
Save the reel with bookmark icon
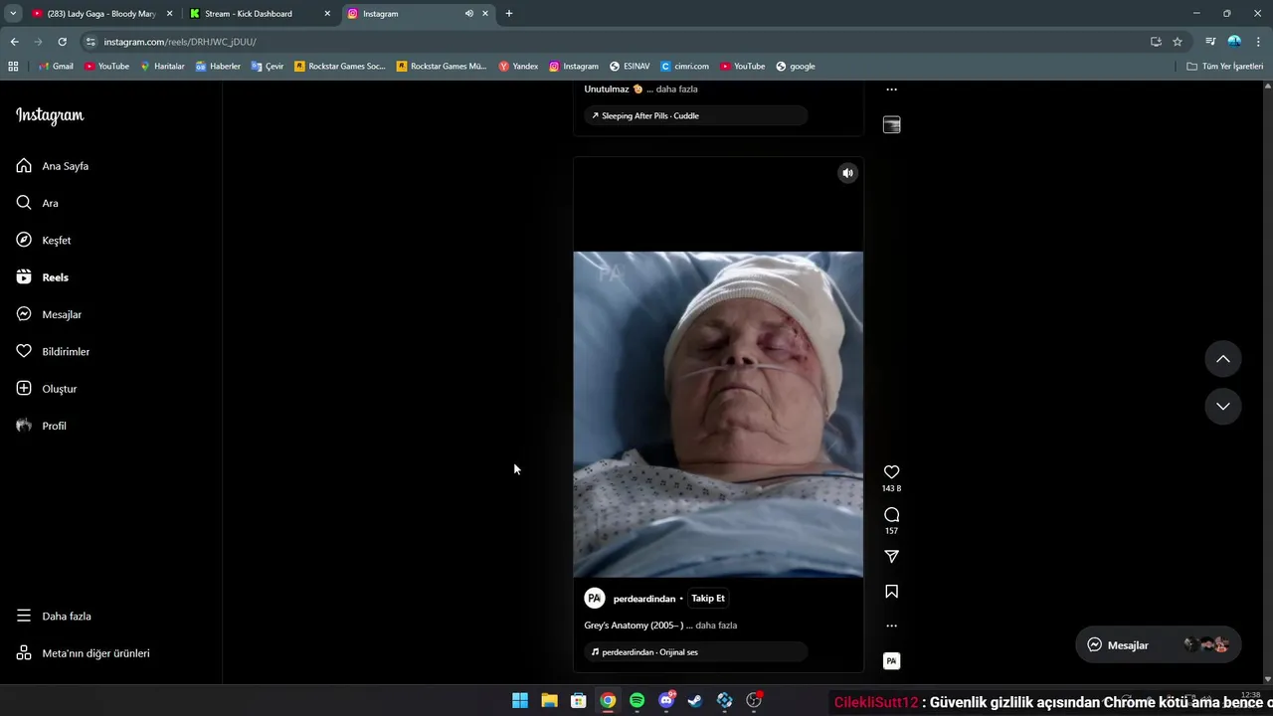(891, 592)
